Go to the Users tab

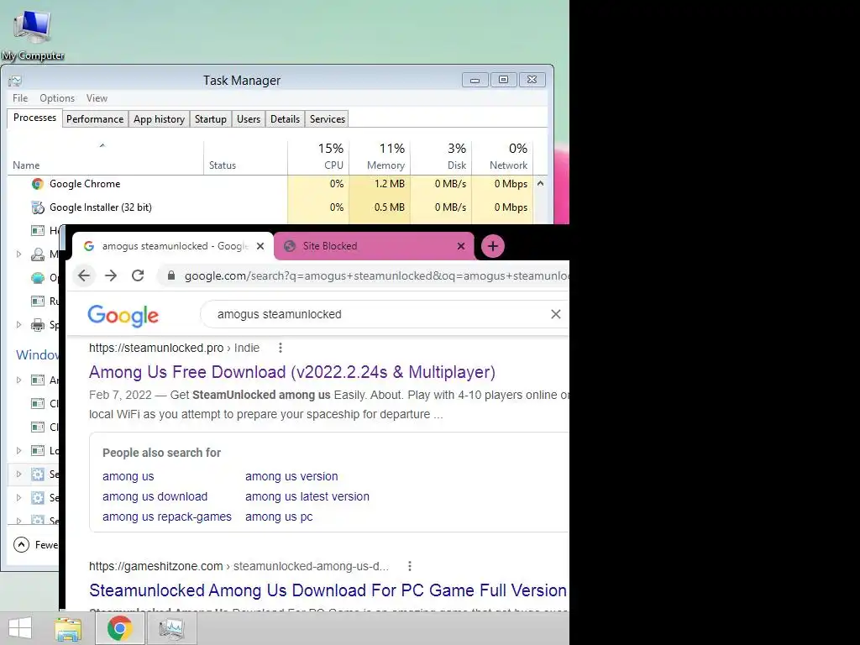pyautogui.click(x=249, y=119)
